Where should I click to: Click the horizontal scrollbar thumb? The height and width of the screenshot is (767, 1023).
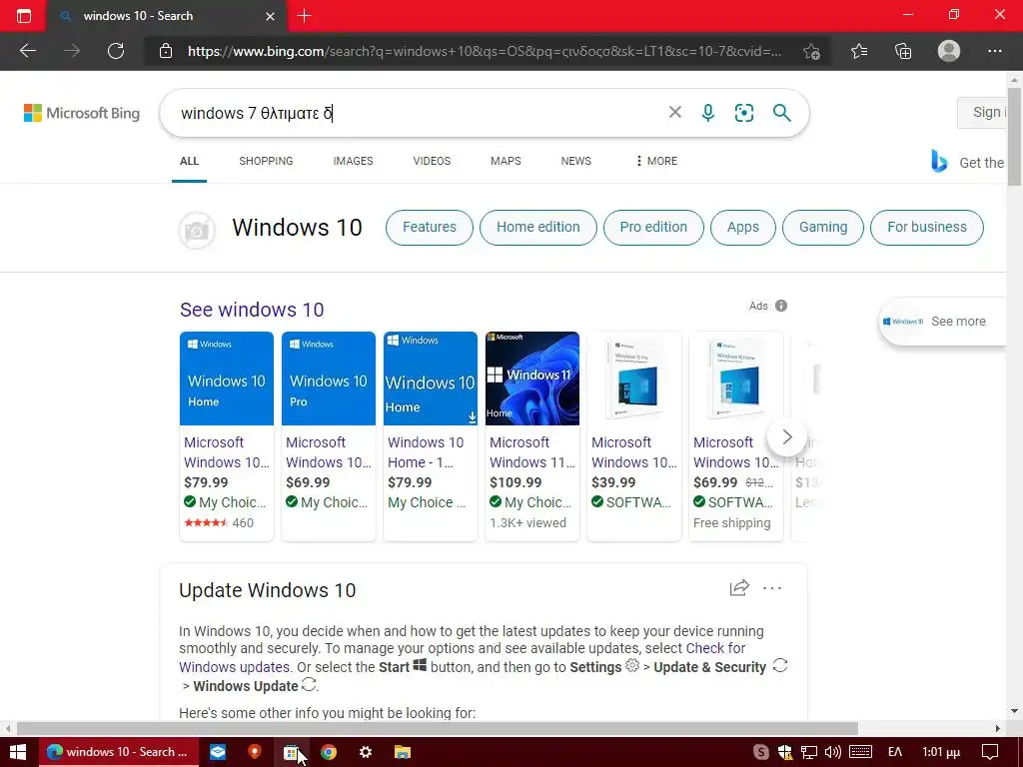(x=438, y=728)
